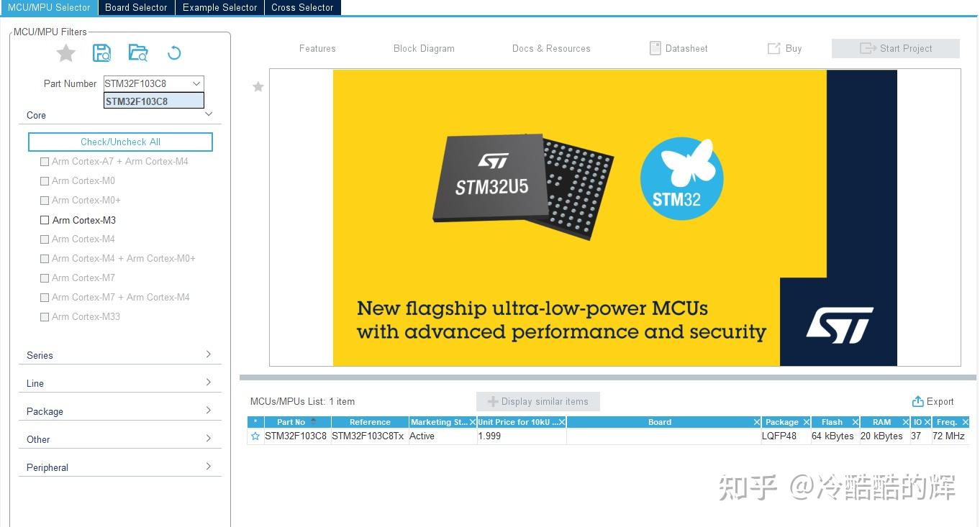
Task: Click the Export icon above table
Action: point(917,402)
